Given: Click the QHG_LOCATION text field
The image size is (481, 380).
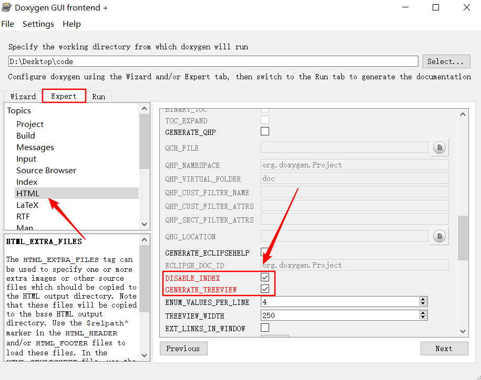Looking at the screenshot, I should pyautogui.click(x=344, y=236).
